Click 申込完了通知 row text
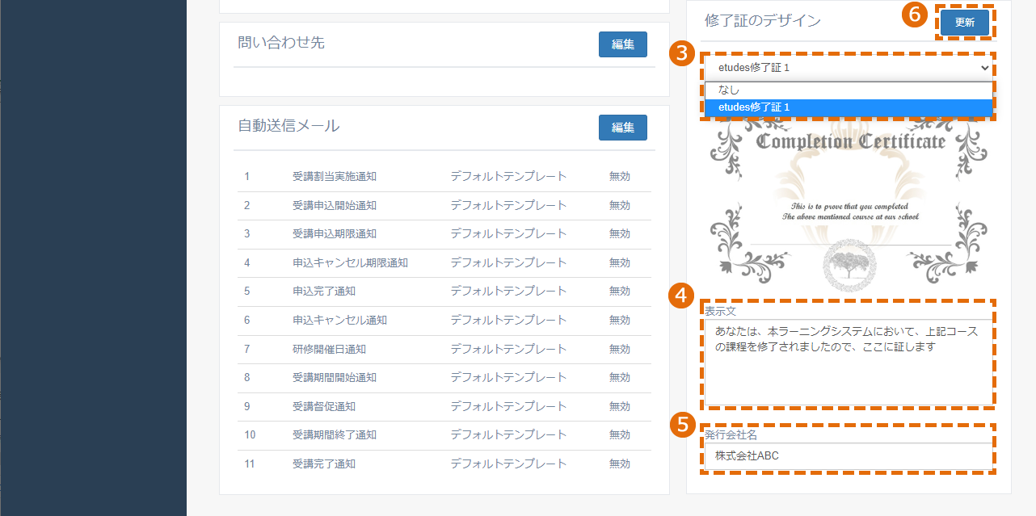The width and height of the screenshot is (1036, 516). point(324,292)
